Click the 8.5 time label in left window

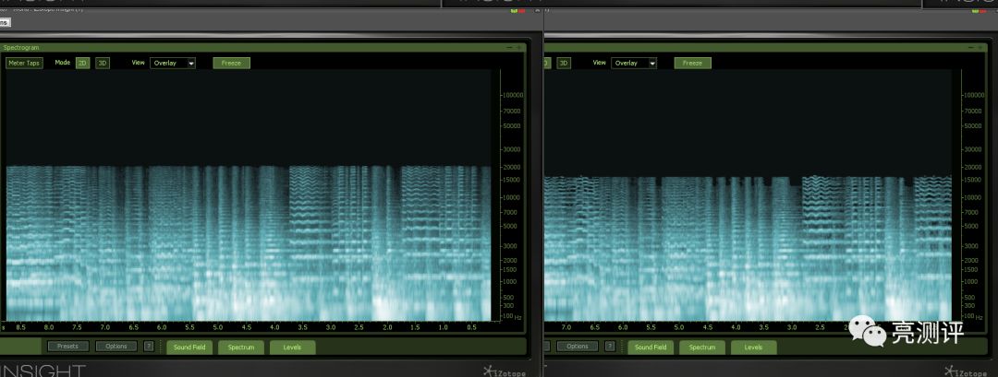click(x=21, y=327)
